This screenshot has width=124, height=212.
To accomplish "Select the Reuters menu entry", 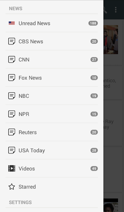I will [52, 132].
